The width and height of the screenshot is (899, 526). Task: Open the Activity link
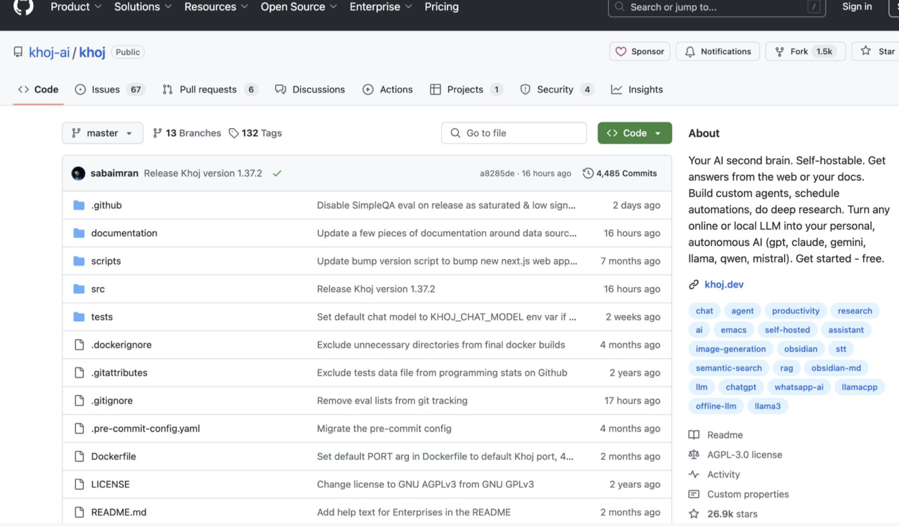click(714, 474)
